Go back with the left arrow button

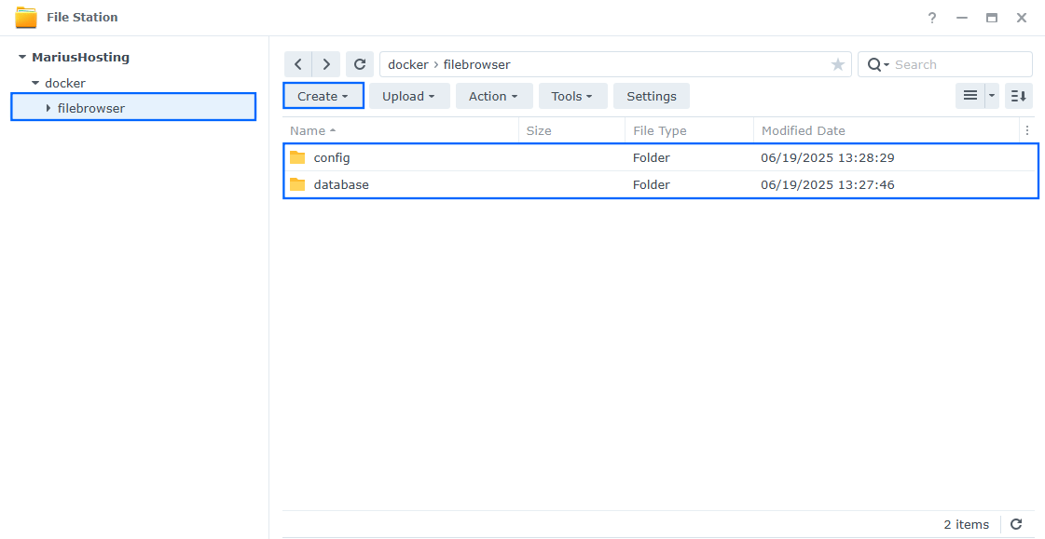[298, 64]
